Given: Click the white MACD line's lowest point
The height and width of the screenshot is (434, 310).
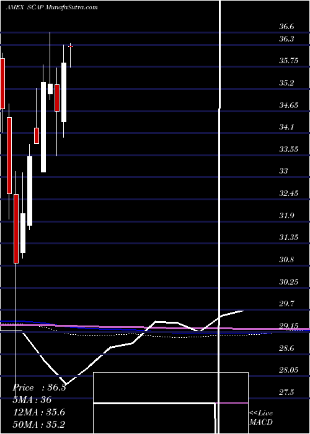Looking at the screenshot, I should tap(67, 384).
